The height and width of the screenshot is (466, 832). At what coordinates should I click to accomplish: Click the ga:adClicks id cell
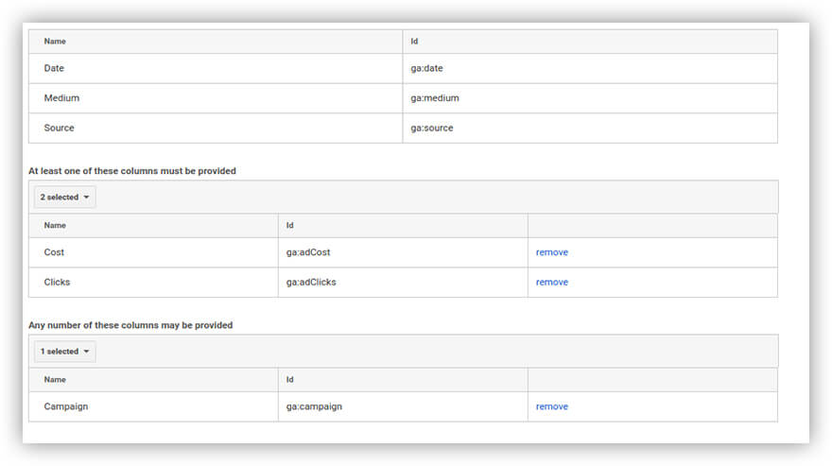[x=311, y=283]
